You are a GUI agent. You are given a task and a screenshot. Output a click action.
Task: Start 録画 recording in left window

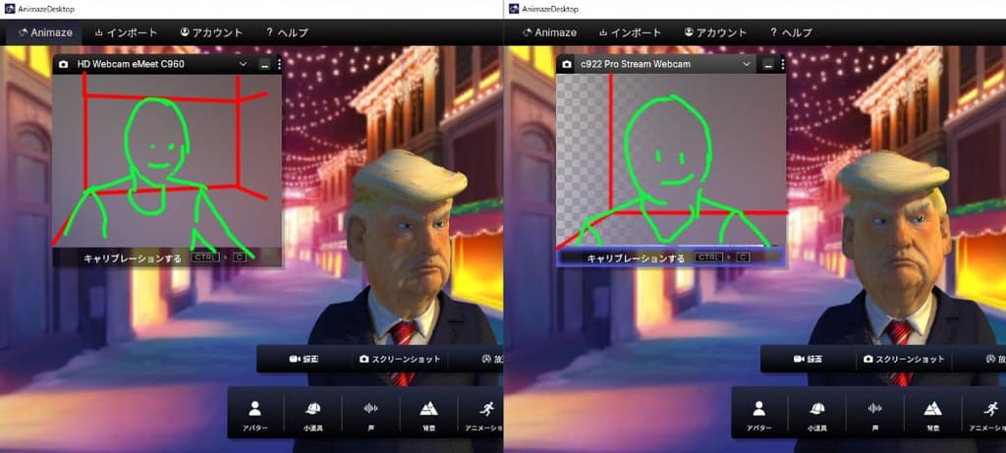(x=304, y=360)
